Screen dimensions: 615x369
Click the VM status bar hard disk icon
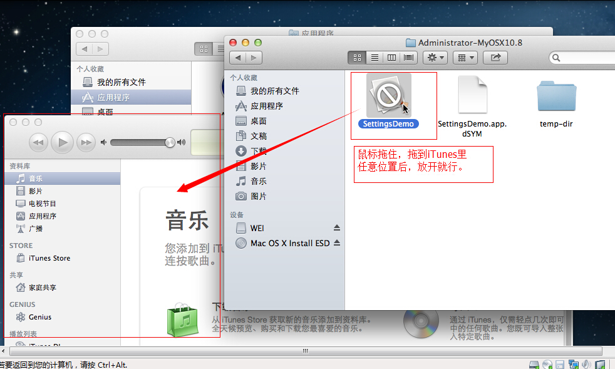[534, 365]
